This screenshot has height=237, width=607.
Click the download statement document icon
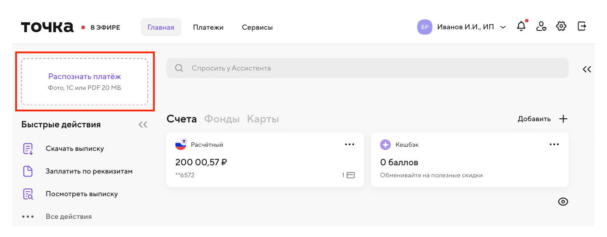click(28, 149)
